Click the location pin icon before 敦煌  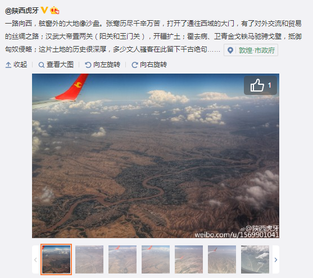tap(230, 51)
